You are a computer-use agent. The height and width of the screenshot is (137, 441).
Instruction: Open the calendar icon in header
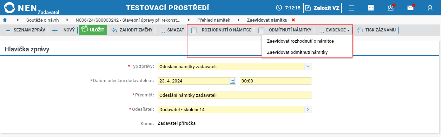pyautogui.click(x=371, y=8)
